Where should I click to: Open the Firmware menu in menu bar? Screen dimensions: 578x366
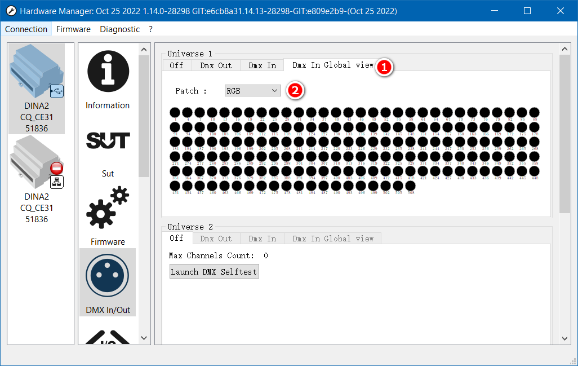(73, 29)
